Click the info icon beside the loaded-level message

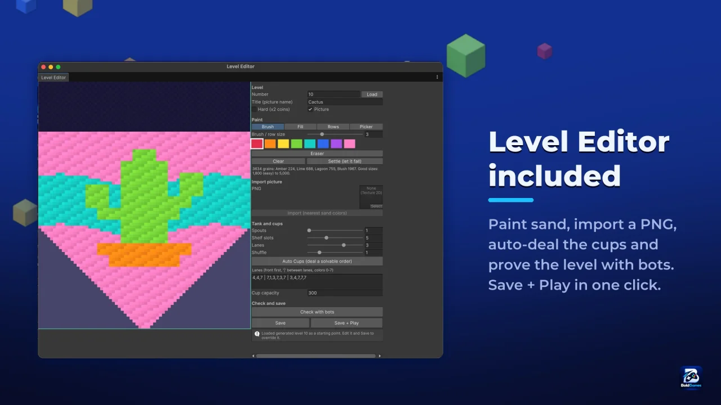coord(257,334)
